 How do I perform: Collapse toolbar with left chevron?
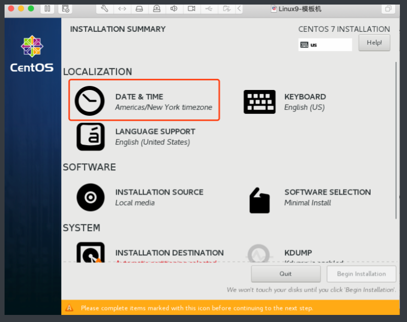click(239, 9)
